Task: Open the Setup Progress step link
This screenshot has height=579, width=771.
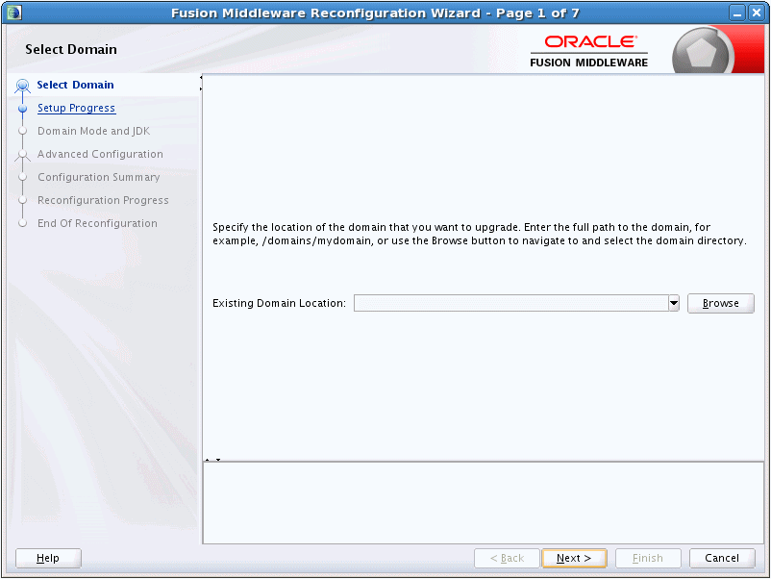Action: (76, 108)
